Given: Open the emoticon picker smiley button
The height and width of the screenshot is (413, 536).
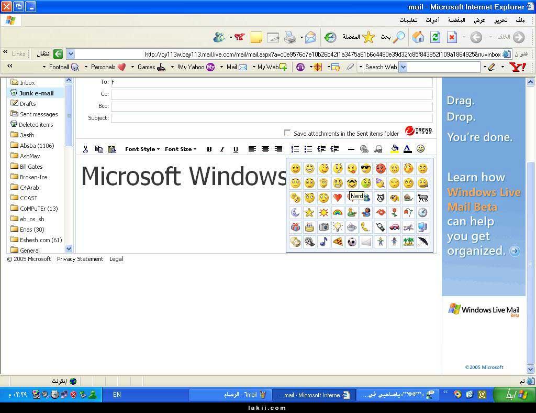Looking at the screenshot, I should [x=420, y=148].
